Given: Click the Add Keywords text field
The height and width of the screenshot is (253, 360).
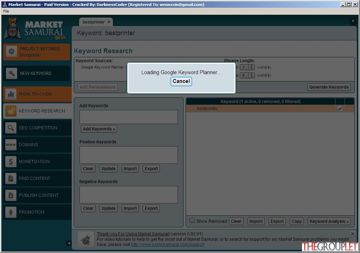Looking at the screenshot, I should 129,117.
